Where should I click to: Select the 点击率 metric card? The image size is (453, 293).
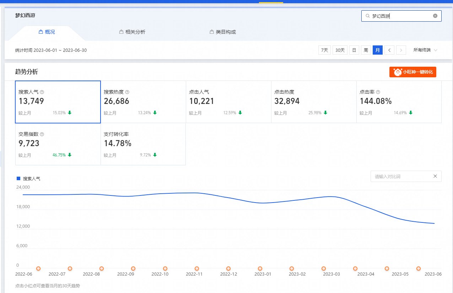pos(399,102)
